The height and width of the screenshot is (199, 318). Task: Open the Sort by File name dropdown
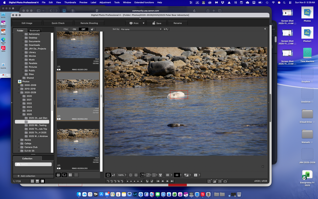point(141,29)
